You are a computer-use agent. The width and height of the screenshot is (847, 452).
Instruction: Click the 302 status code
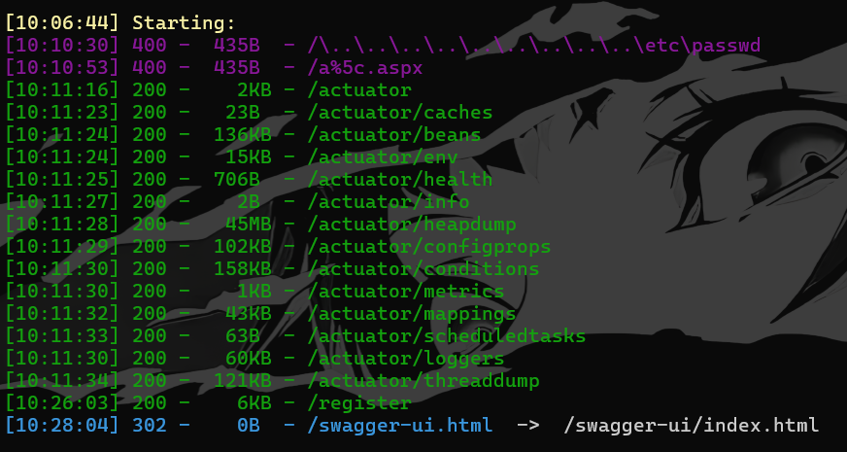coord(150,426)
